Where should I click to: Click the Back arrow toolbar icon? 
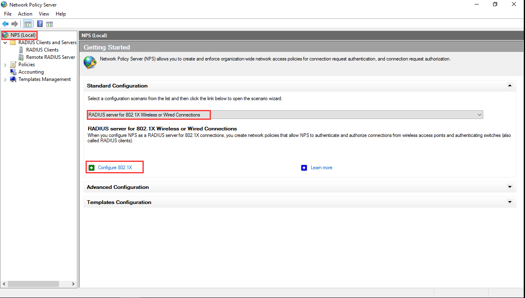pos(5,24)
